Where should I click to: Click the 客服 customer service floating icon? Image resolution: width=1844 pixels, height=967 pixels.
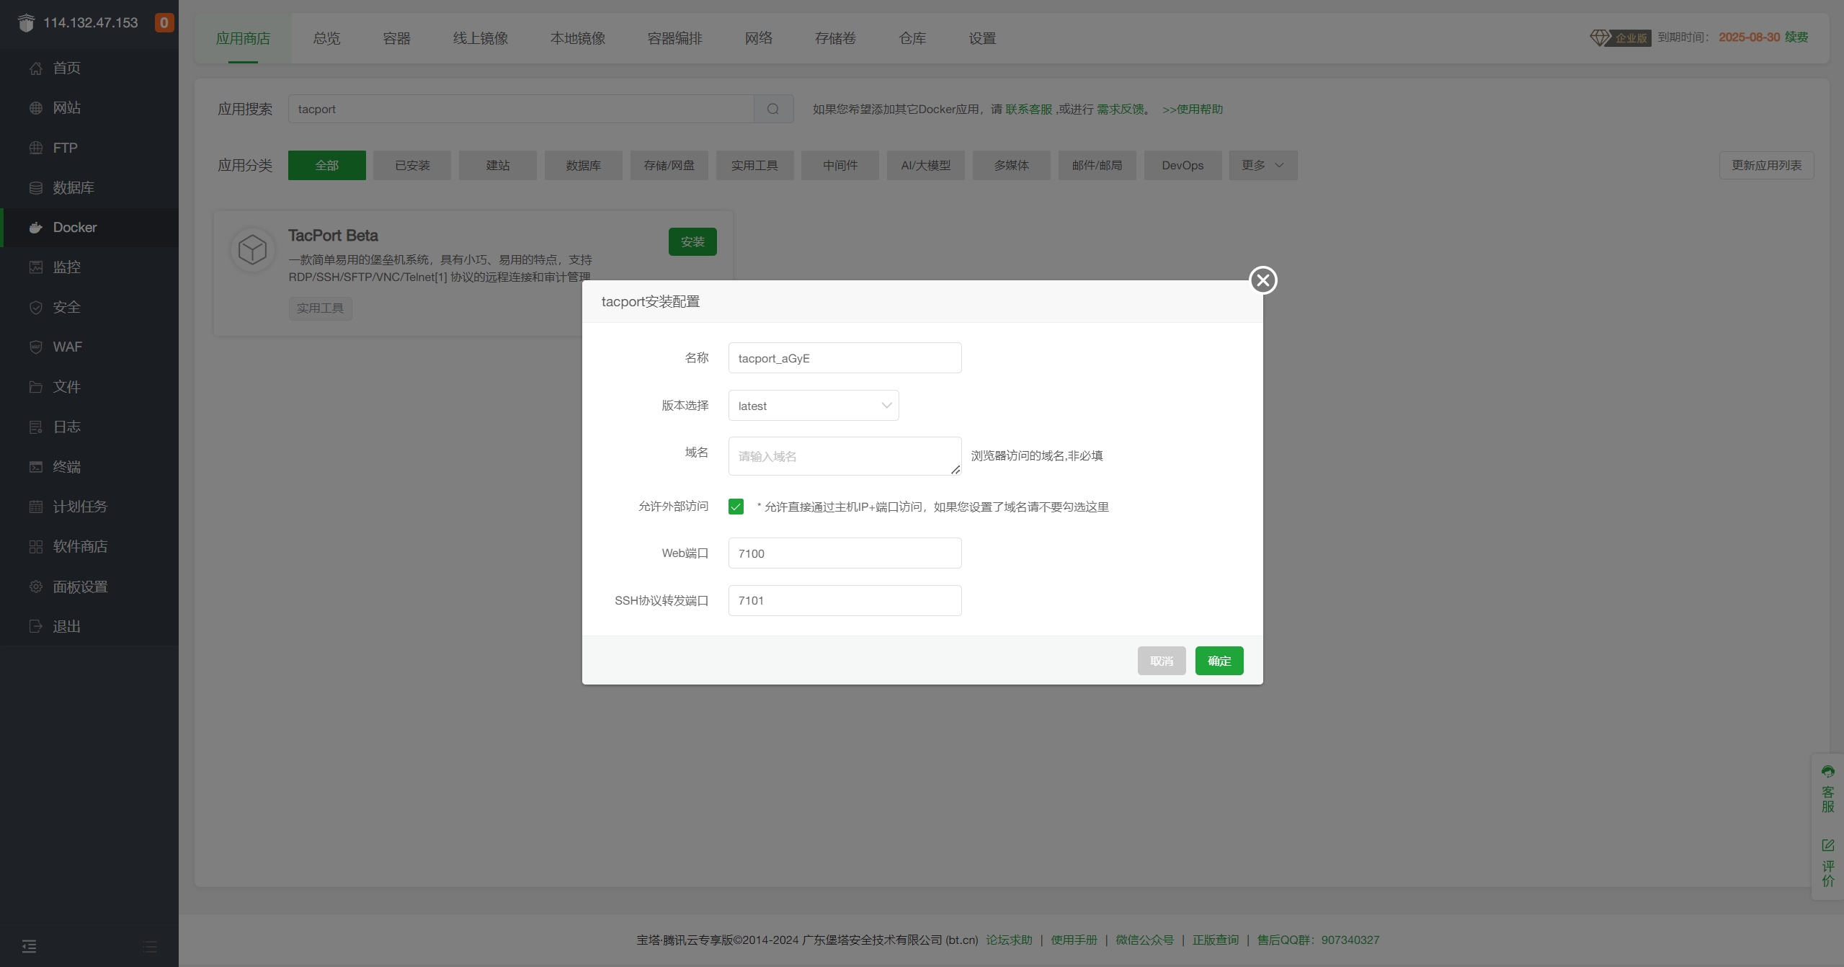pos(1828,790)
